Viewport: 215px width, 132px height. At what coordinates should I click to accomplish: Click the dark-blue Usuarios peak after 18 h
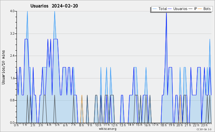pos(166,13)
